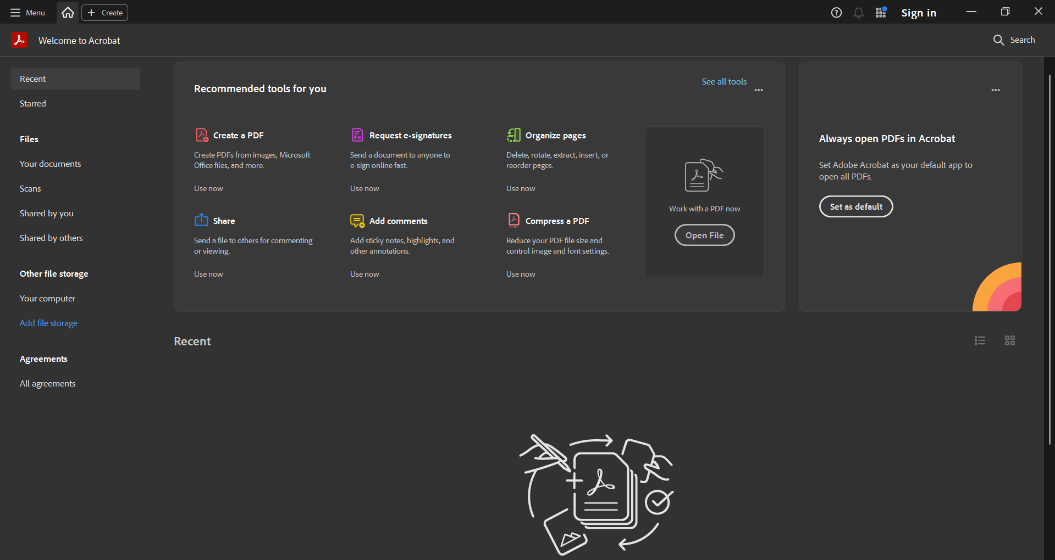Click the Acrobat logo icon
This screenshot has width=1055, height=560.
(x=19, y=40)
